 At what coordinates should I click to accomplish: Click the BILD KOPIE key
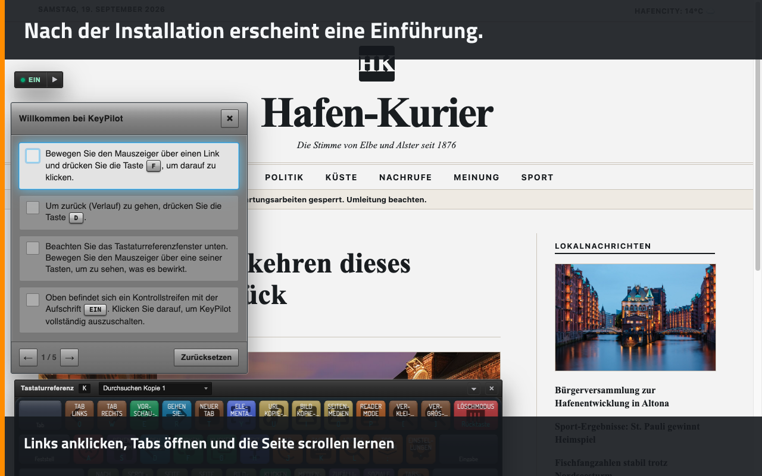point(306,415)
